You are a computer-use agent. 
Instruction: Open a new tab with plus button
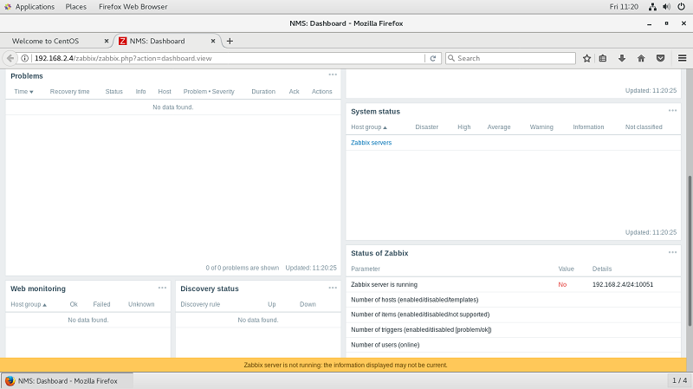[230, 41]
